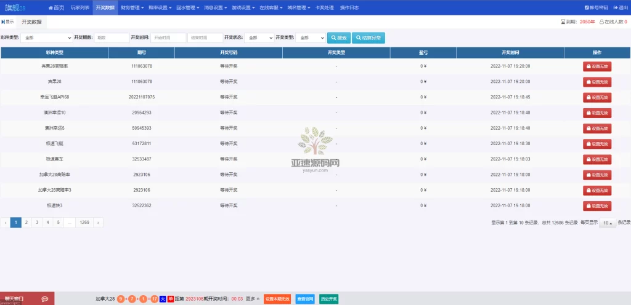The image size is (631, 305).
Task: Click 设置无效 for 澳洲幸运5 row
Action: tap(597, 129)
